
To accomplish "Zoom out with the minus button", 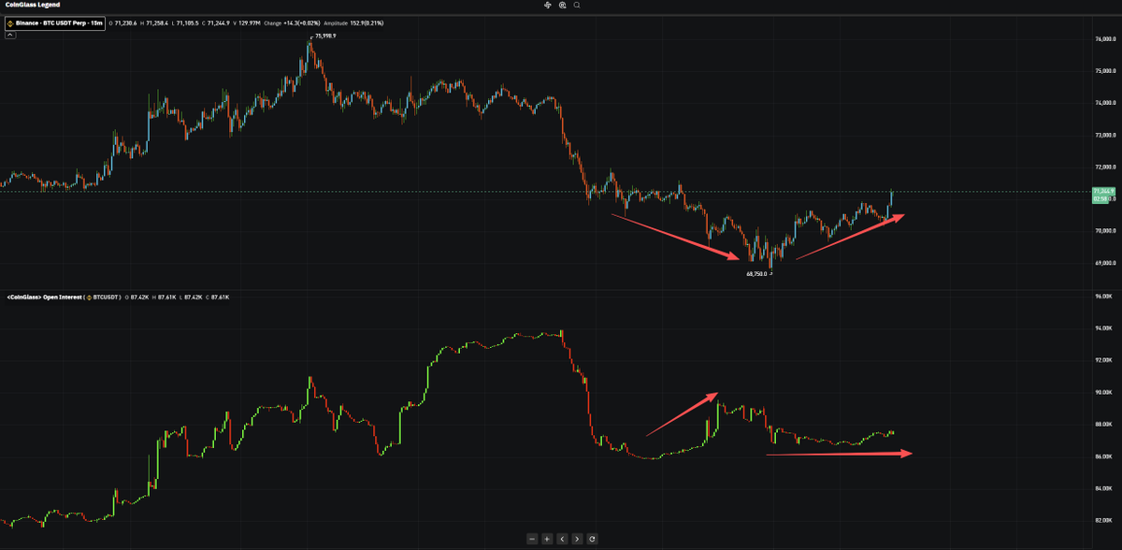I will pos(532,539).
